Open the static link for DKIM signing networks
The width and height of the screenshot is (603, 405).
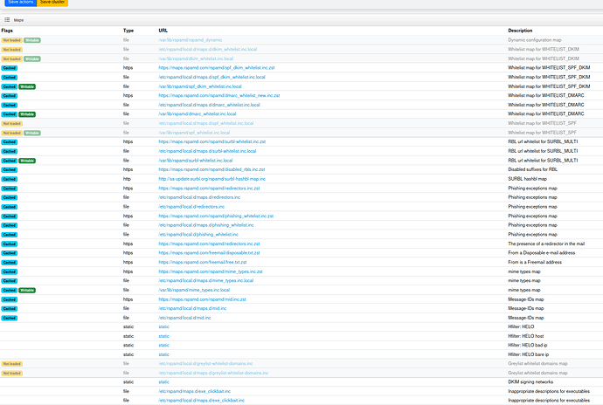point(163,381)
